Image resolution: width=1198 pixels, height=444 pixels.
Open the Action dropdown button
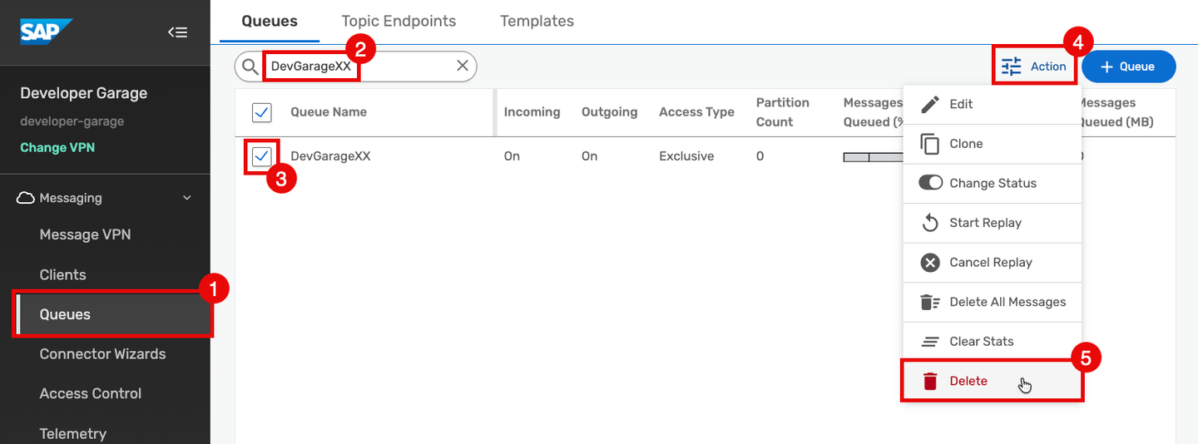[1034, 67]
